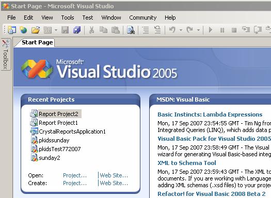271x198 pixels.
Task: Click the pkidssunday project icon
Action: (34, 140)
